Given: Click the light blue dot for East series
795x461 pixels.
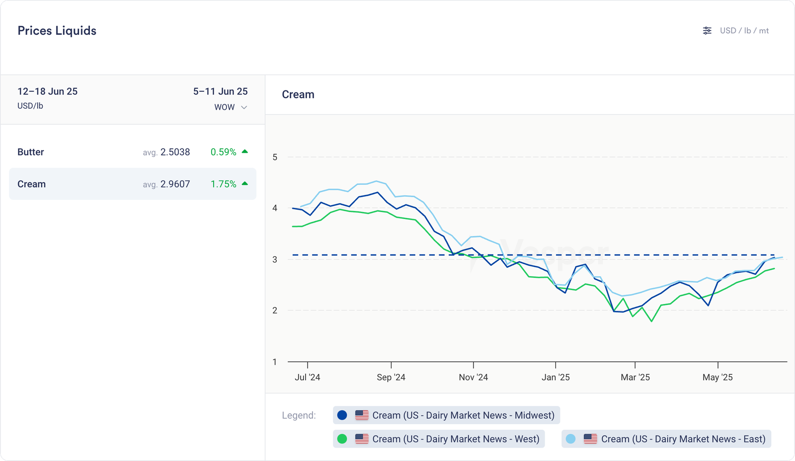Looking at the screenshot, I should click(x=570, y=439).
